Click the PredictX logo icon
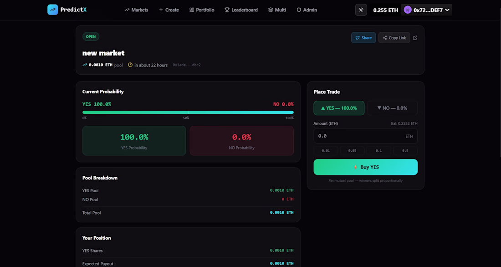Image resolution: width=501 pixels, height=267 pixels. tap(53, 10)
